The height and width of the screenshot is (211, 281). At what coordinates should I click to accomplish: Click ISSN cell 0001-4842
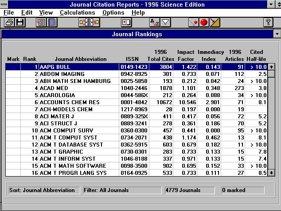point(134,102)
